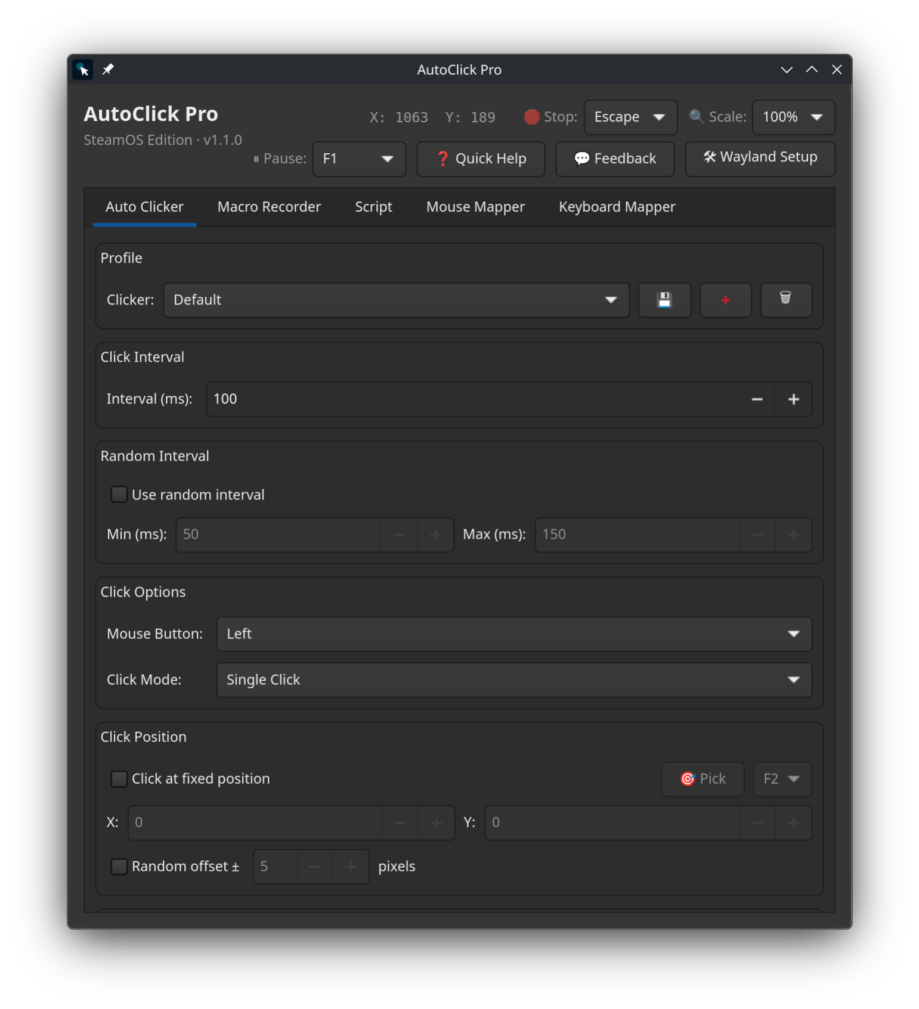Image resolution: width=919 pixels, height=1009 pixels.
Task: Minimize the AutoClick Pro window
Action: tap(787, 70)
